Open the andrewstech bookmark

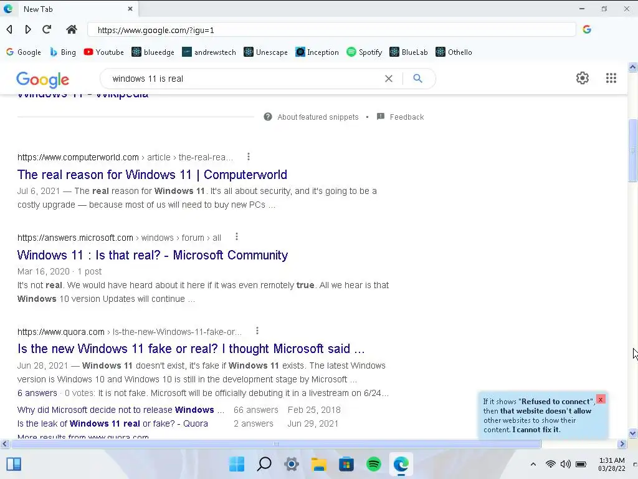click(209, 52)
